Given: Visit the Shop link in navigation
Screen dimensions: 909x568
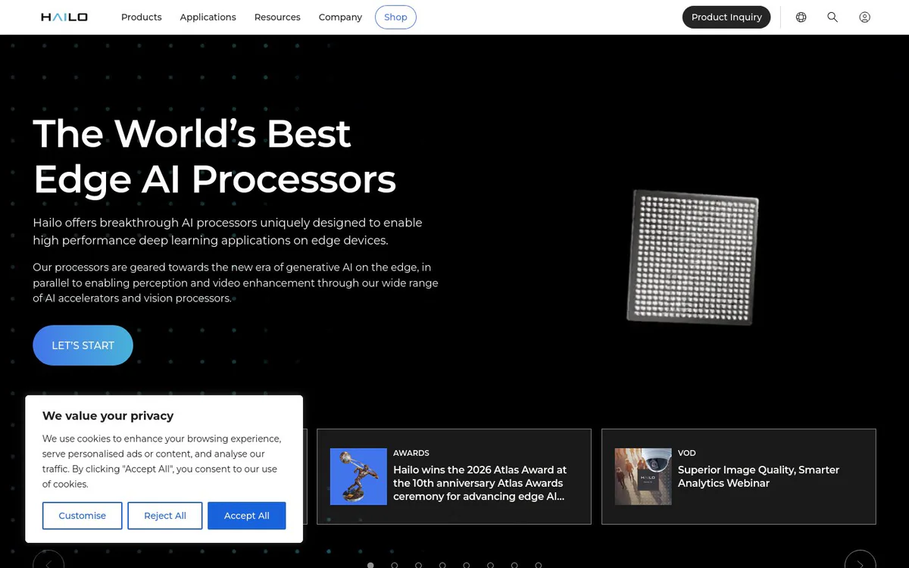Looking at the screenshot, I should pos(395,17).
